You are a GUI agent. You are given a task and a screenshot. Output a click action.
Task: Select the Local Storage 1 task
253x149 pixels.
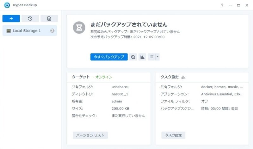pyautogui.click(x=27, y=31)
